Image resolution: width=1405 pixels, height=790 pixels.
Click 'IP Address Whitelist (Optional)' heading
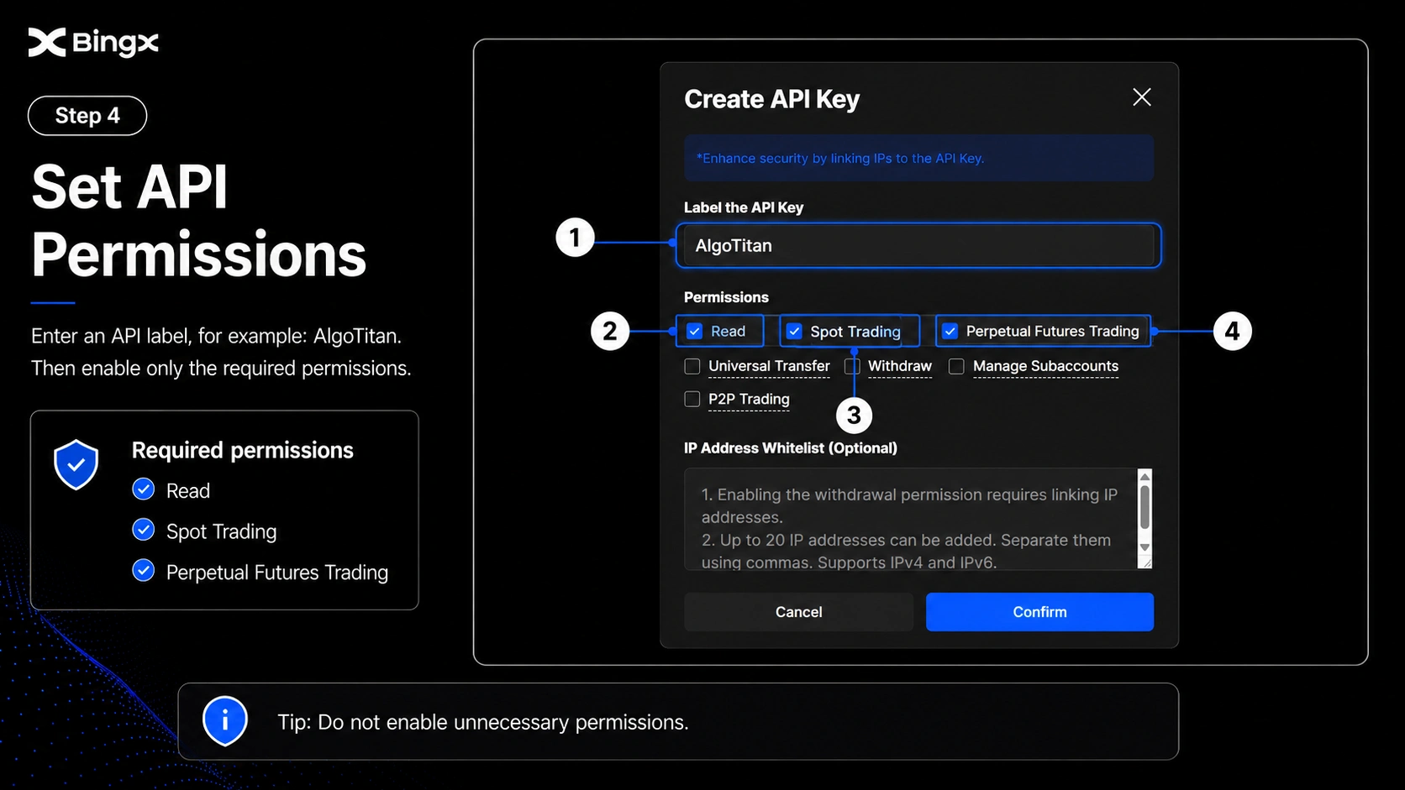pyautogui.click(x=791, y=448)
